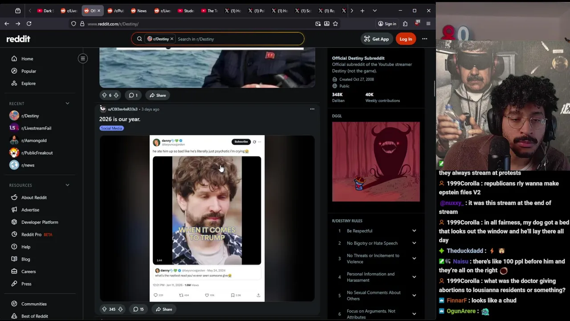This screenshot has width=570, height=321.
Task: Click the address bar URL reddit.com/r/Destiny
Action: pyautogui.click(x=113, y=24)
